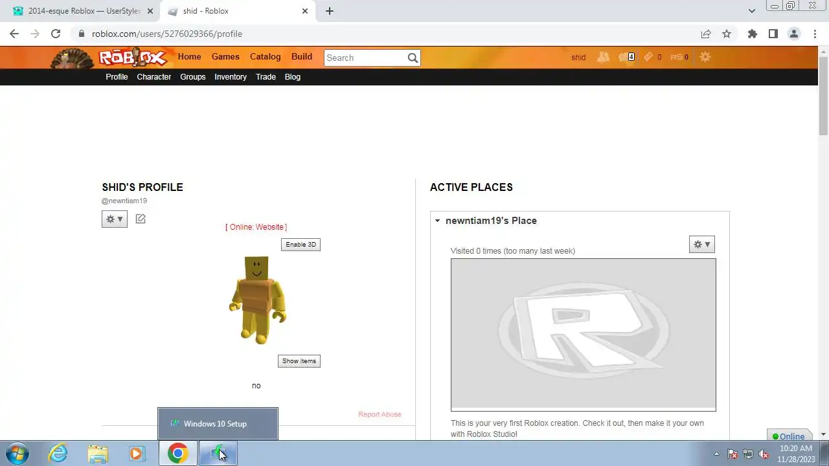Viewport: 829px width, 466px height.
Task: Click the Show Items button
Action: point(299,361)
